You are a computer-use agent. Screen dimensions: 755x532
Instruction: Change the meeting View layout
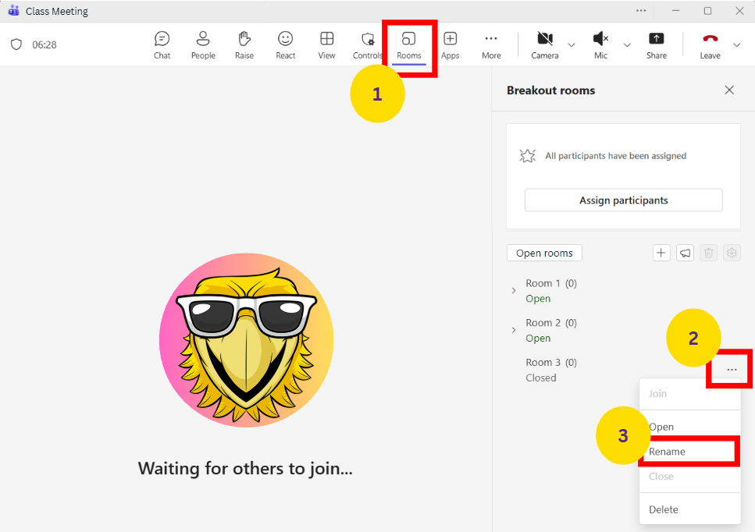click(x=327, y=44)
